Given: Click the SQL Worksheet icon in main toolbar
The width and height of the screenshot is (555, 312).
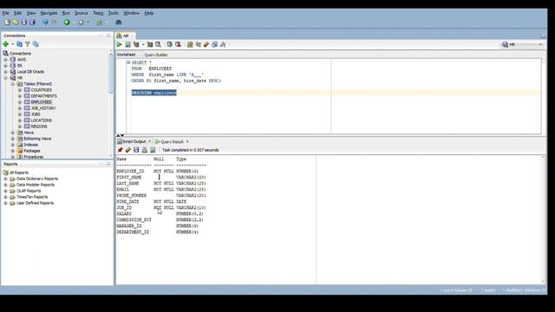Looking at the screenshot, I should click(100, 23).
